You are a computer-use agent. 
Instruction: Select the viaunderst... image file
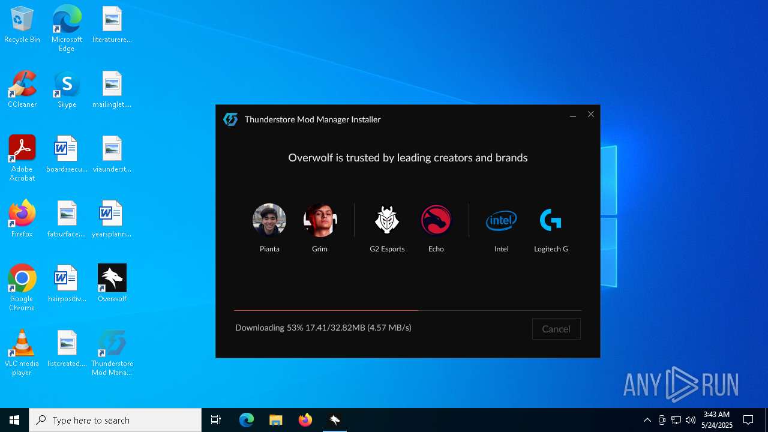click(112, 154)
